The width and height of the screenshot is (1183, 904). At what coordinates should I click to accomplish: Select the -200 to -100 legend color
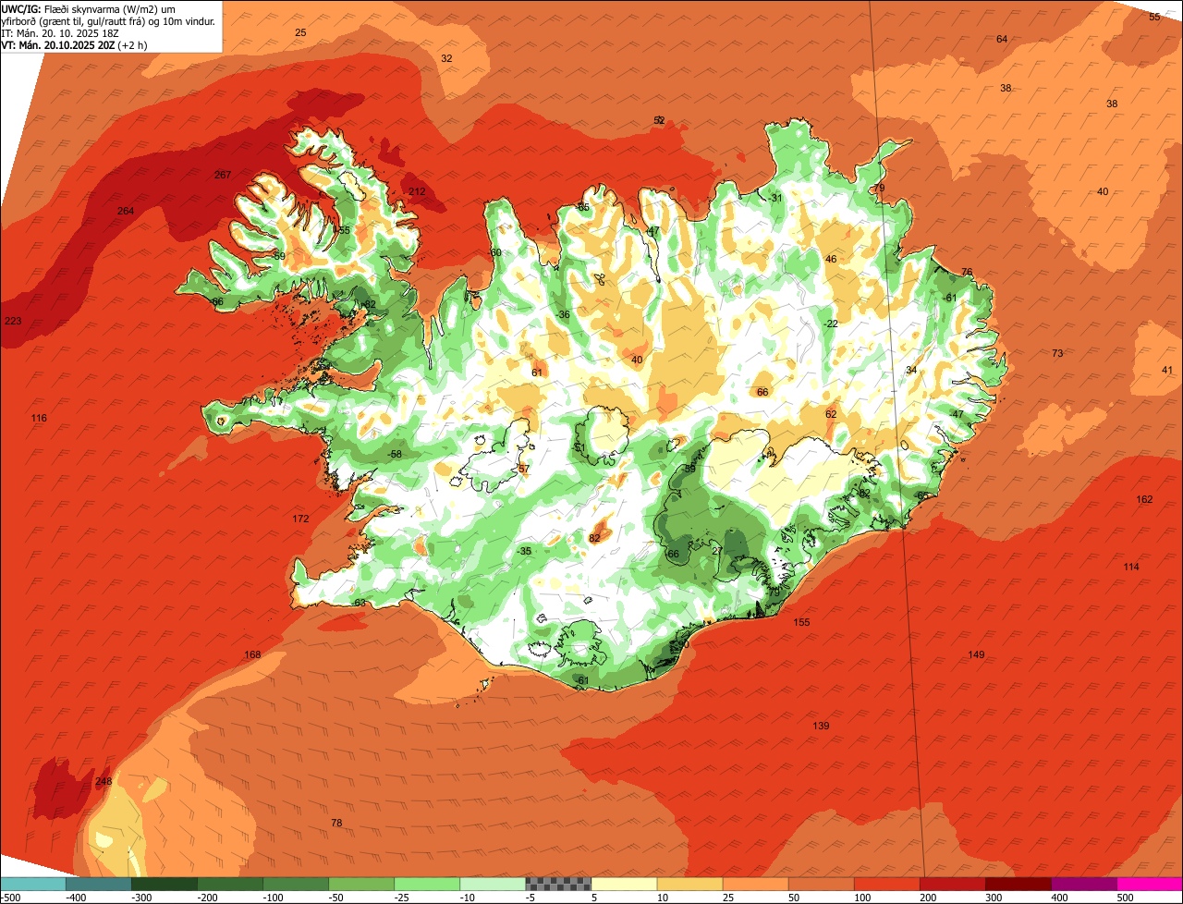230,884
